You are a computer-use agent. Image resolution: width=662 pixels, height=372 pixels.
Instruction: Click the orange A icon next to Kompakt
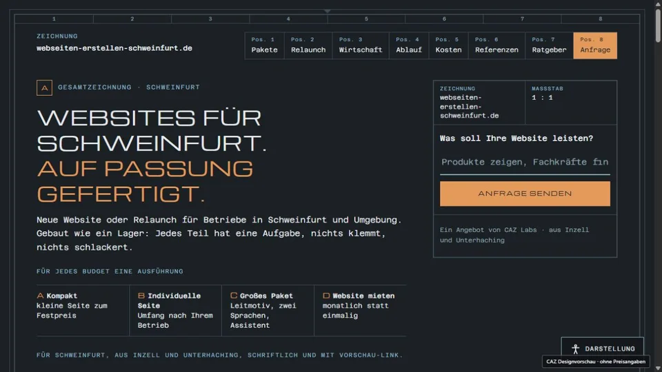point(40,296)
